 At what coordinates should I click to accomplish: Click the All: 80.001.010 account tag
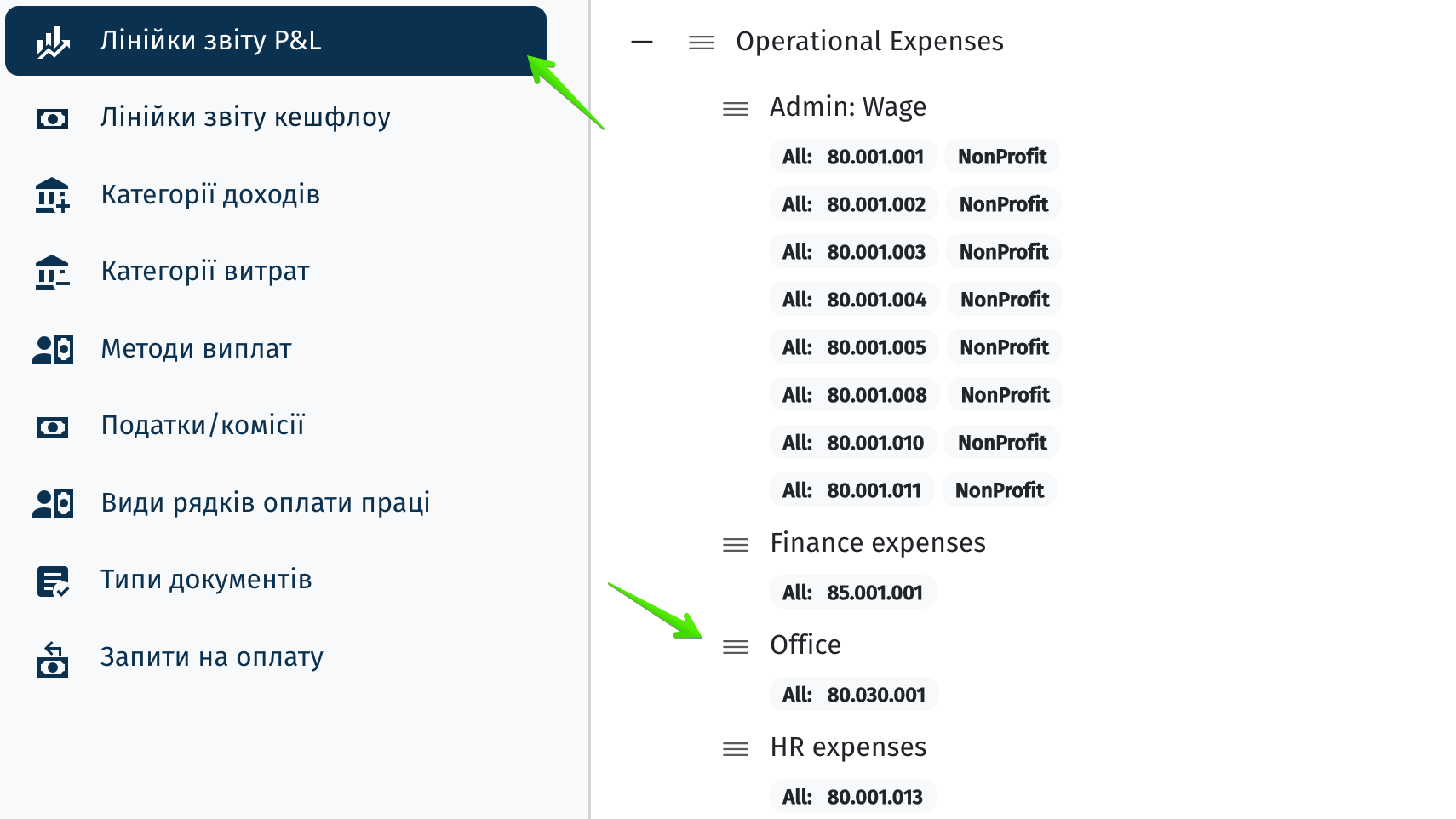click(853, 443)
